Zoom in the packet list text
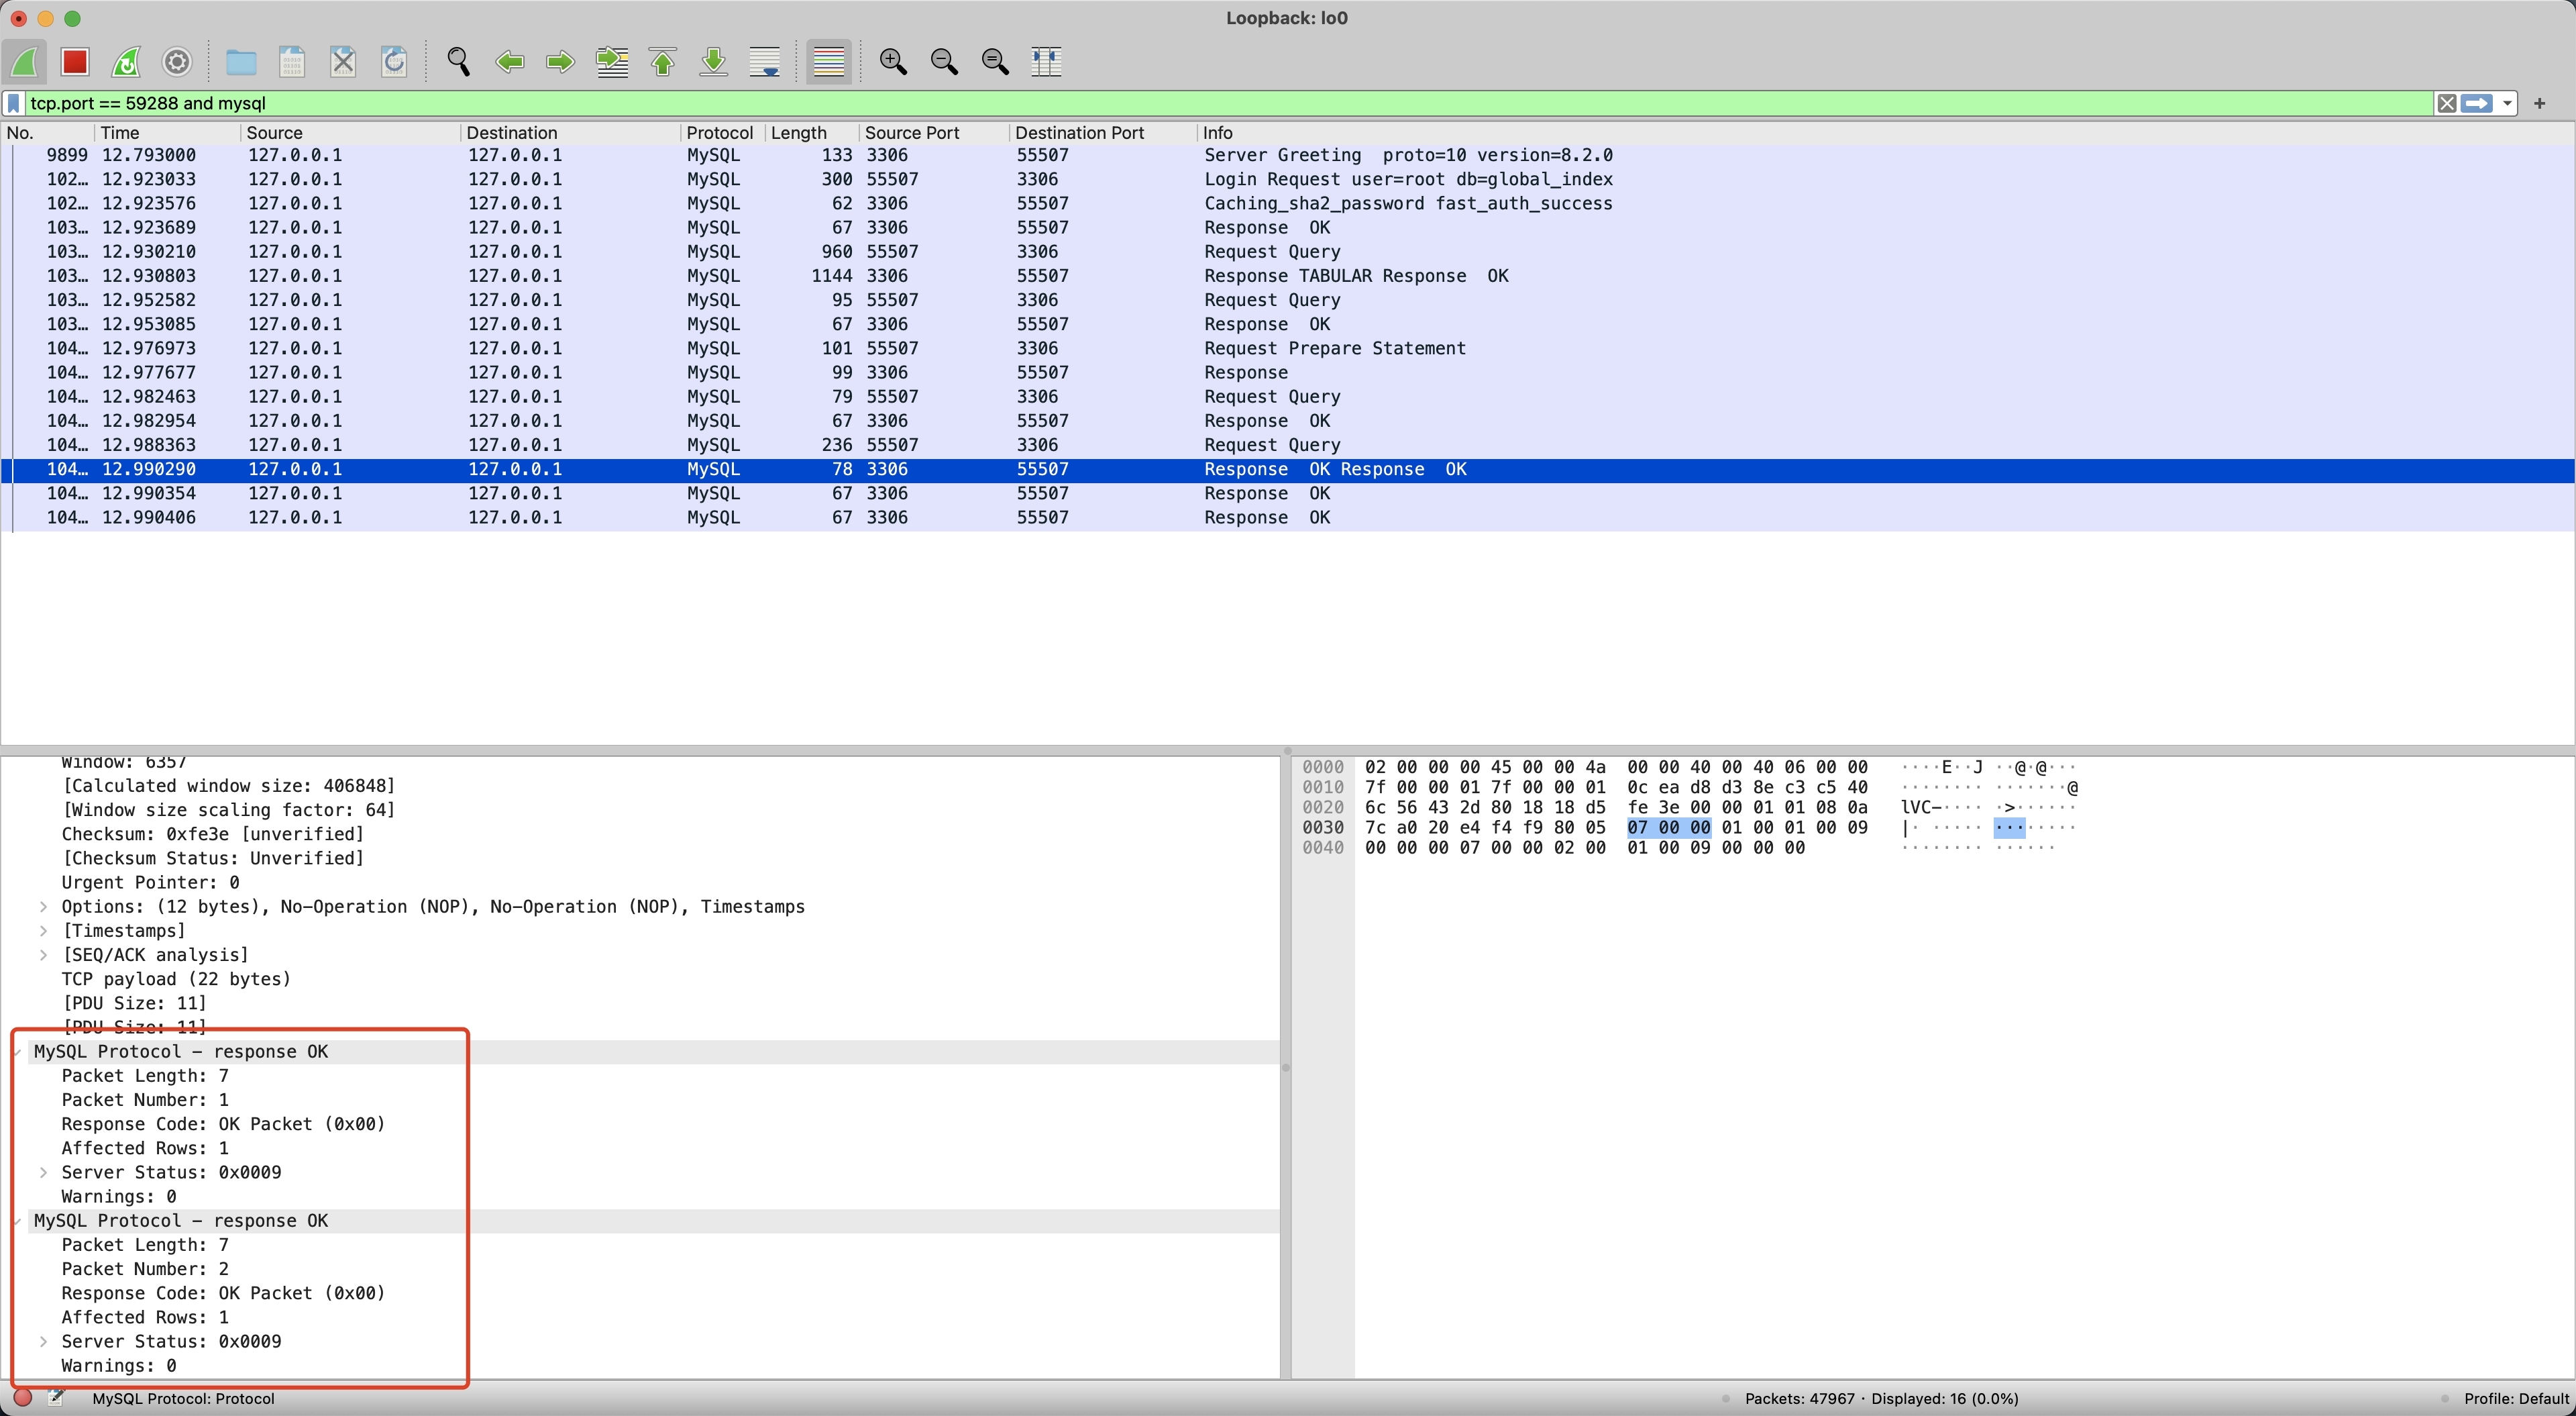This screenshot has width=2576, height=1416. (x=892, y=62)
